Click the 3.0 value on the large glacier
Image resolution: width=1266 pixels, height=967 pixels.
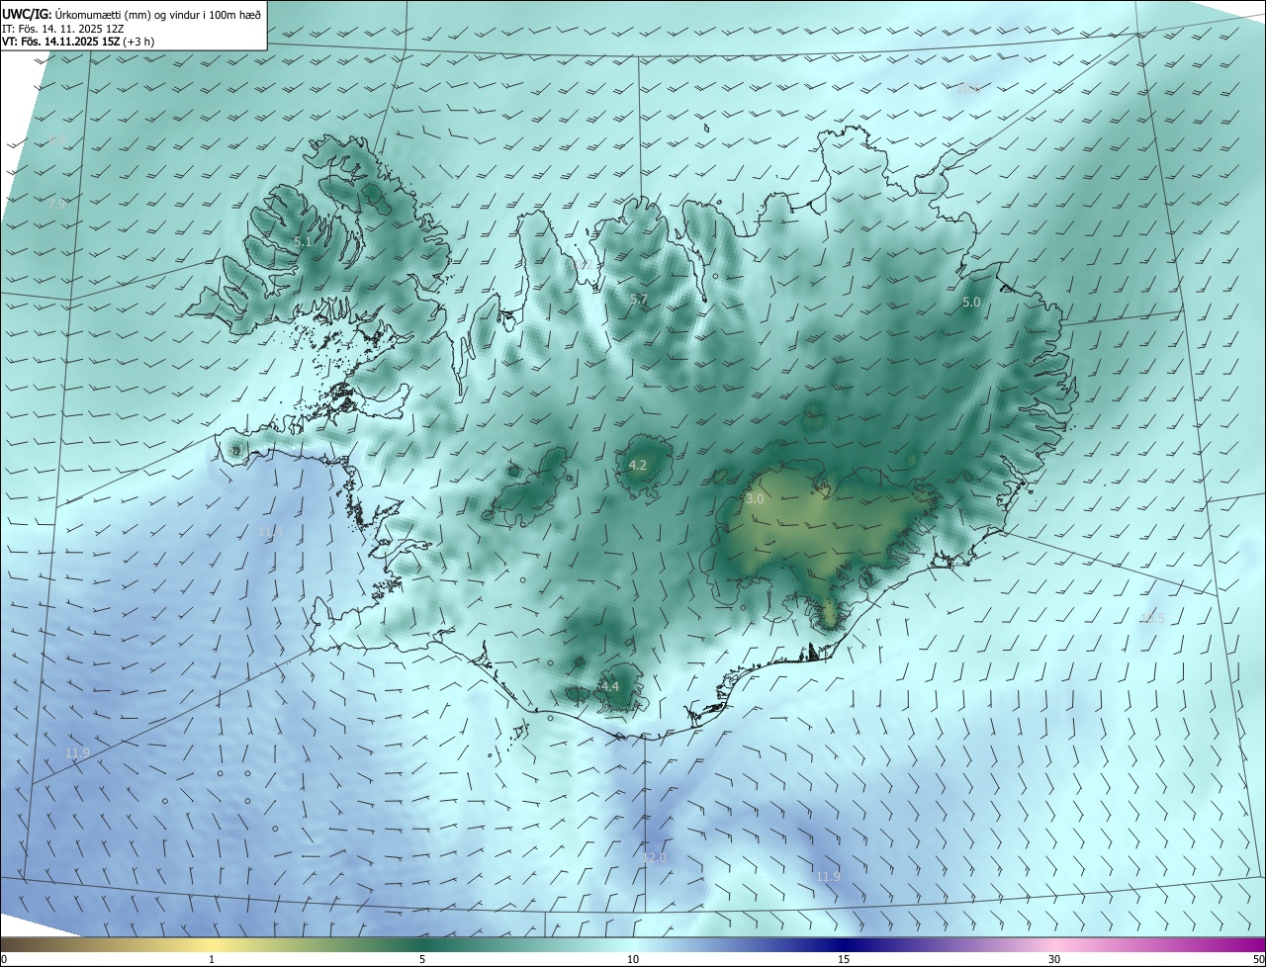tap(755, 499)
